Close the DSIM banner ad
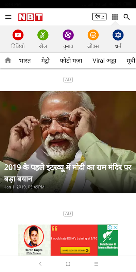Image resolution: width=136 pixels, height=272 pixels. 115,227
